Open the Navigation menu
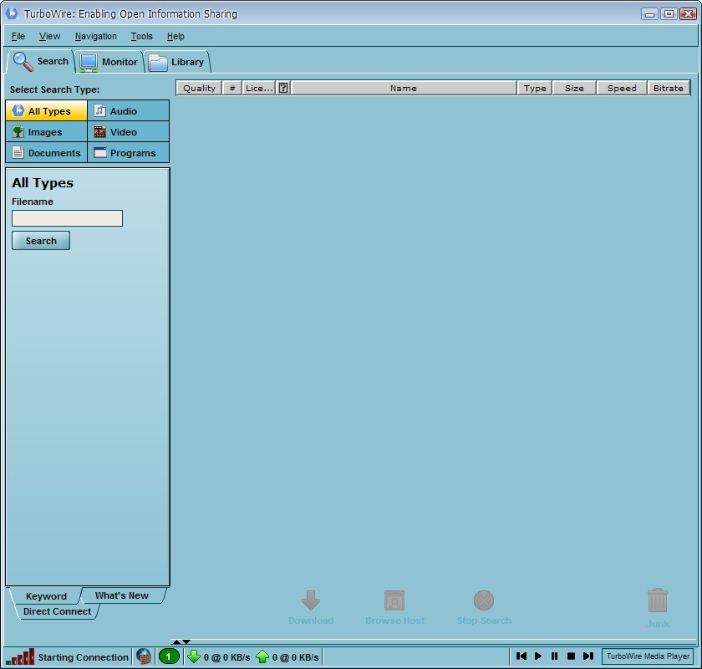The image size is (702, 669). coord(96,36)
